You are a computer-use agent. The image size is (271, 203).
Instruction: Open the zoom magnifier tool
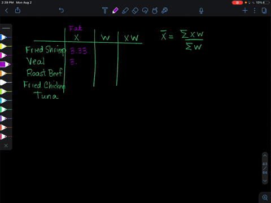click(265, 197)
